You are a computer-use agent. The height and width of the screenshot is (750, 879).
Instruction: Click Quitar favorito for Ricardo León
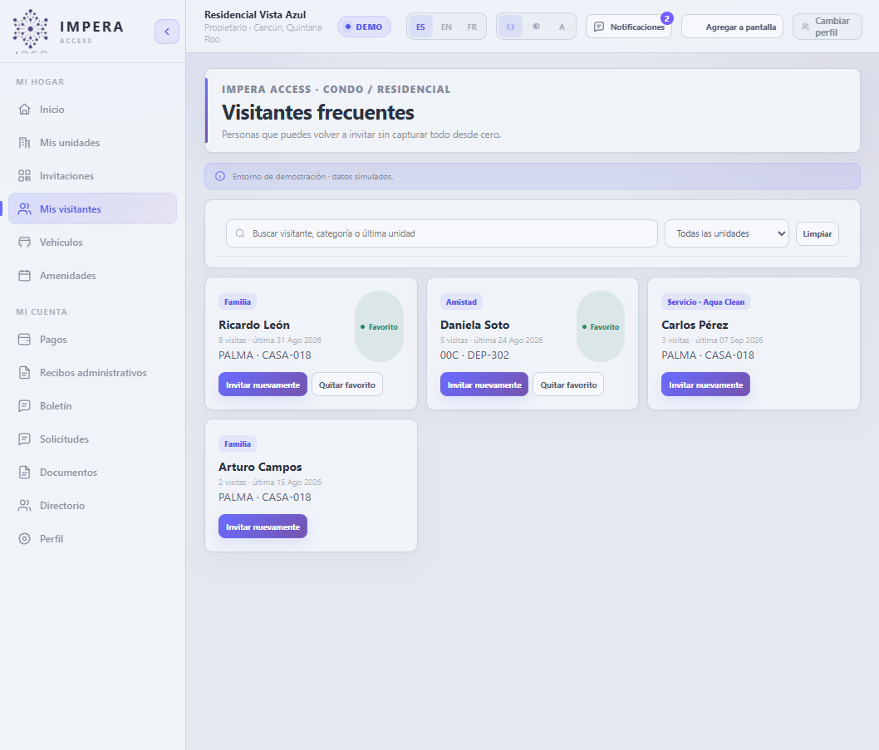coord(347,385)
